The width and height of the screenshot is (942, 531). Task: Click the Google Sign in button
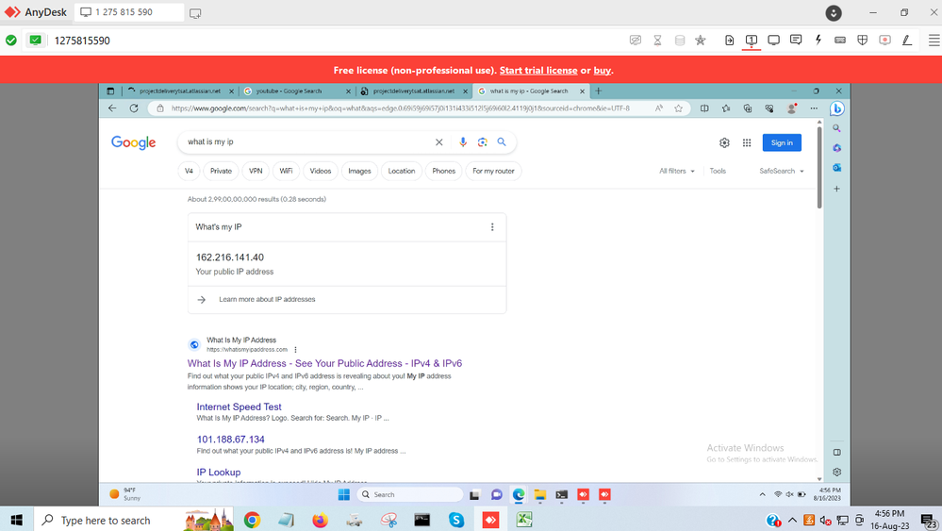coord(782,143)
